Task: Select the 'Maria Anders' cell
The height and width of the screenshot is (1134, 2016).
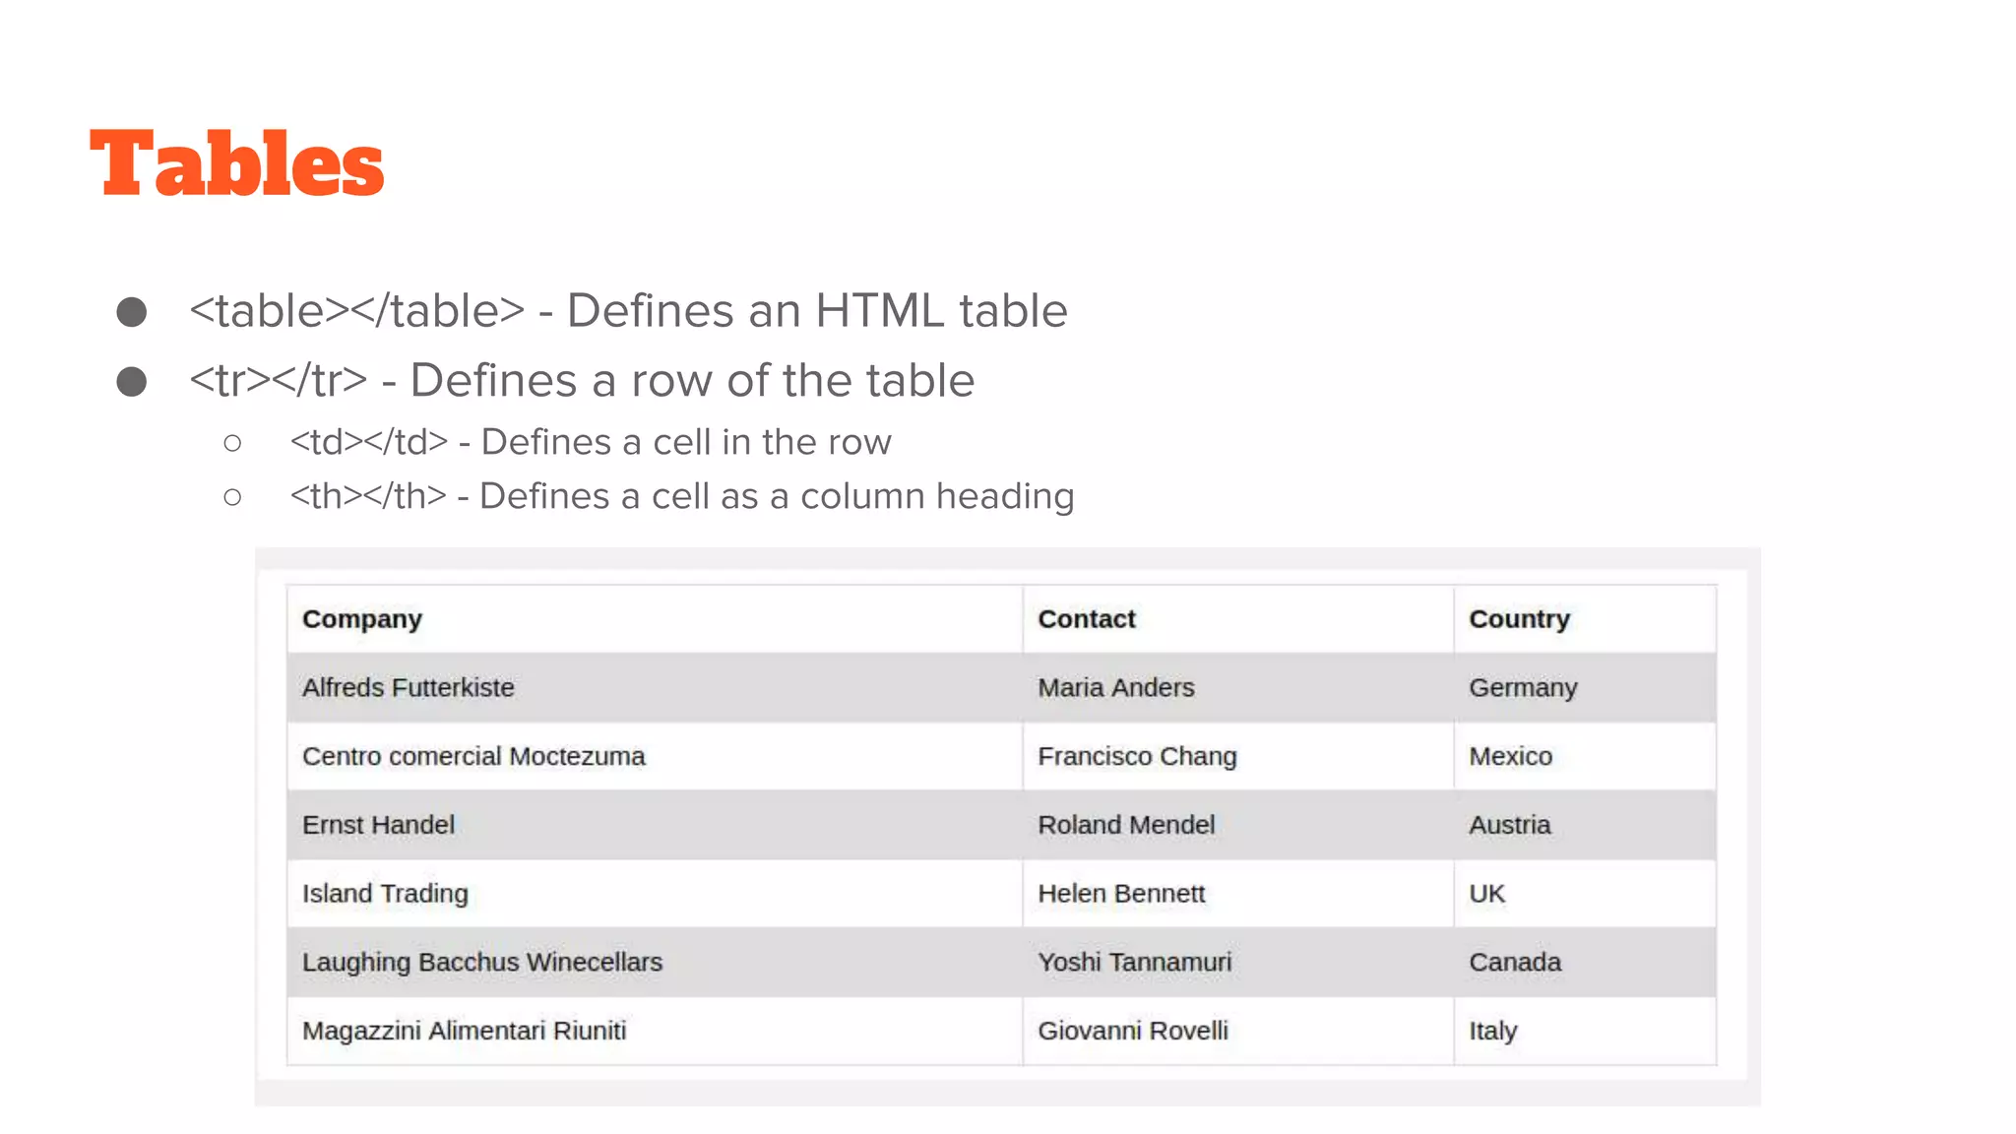Action: pos(1238,687)
